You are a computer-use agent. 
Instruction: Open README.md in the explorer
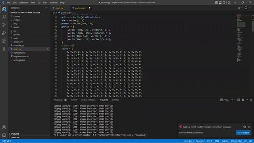click(29, 53)
